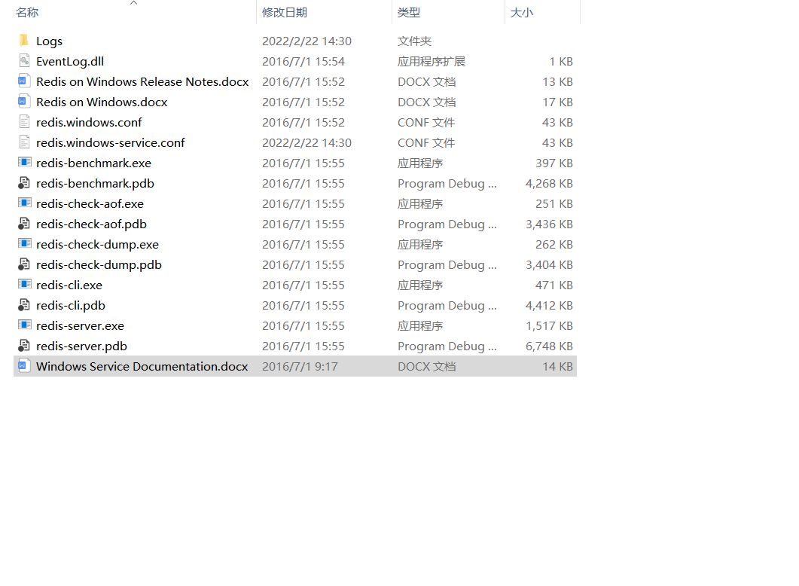The image size is (799, 586).
Task: Click the 1,517 KB size of redis-server.exe
Action: (x=549, y=326)
